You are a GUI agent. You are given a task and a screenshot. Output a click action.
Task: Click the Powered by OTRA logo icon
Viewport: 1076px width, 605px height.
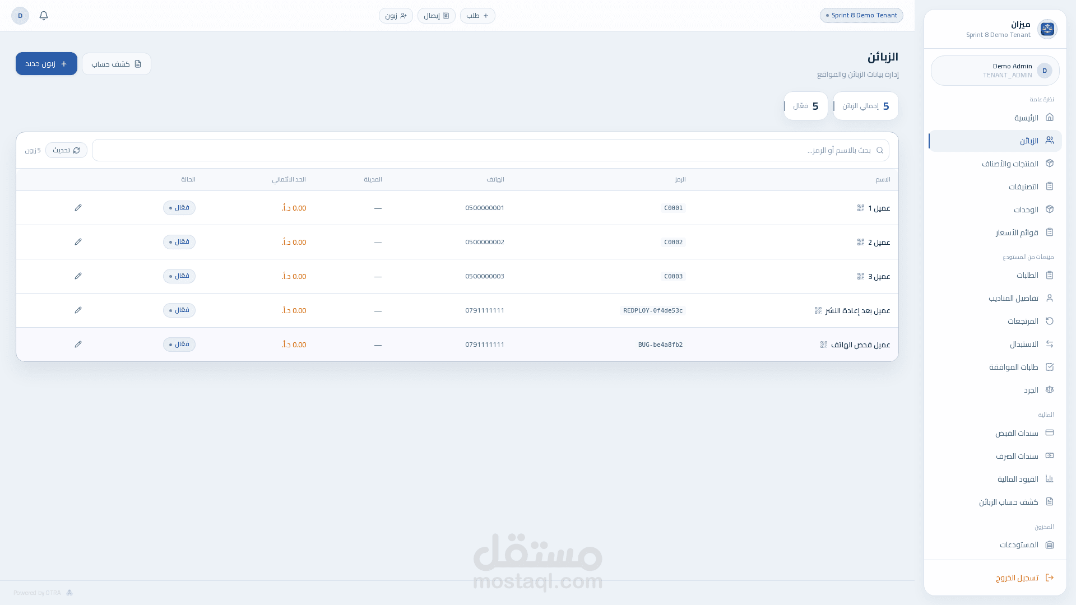(69, 593)
